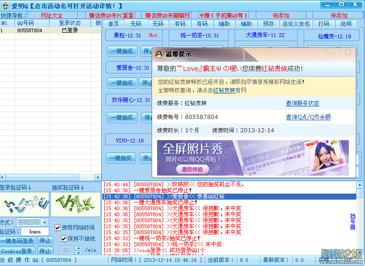365x266 pixels.
Task: Switch to the 预存 tab
Action: (x=268, y=24)
